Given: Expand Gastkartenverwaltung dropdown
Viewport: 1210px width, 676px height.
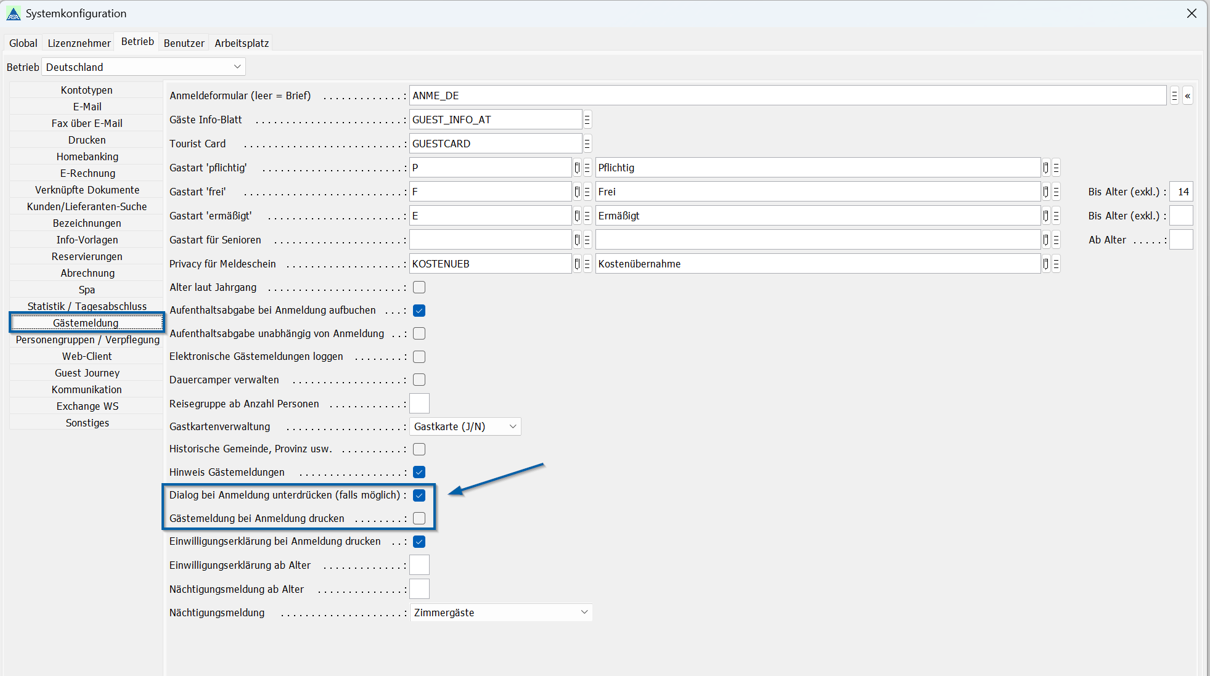Looking at the screenshot, I should pyautogui.click(x=465, y=426).
